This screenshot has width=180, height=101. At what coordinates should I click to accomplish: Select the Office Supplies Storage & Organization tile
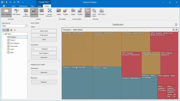pos(131,64)
